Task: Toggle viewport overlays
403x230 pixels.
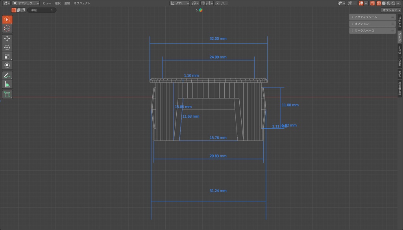Action: [361, 3]
